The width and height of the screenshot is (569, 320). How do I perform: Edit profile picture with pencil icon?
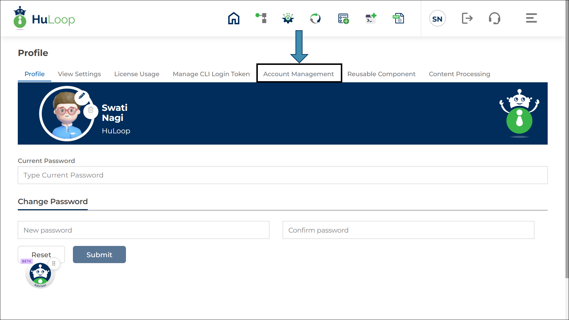tap(82, 96)
